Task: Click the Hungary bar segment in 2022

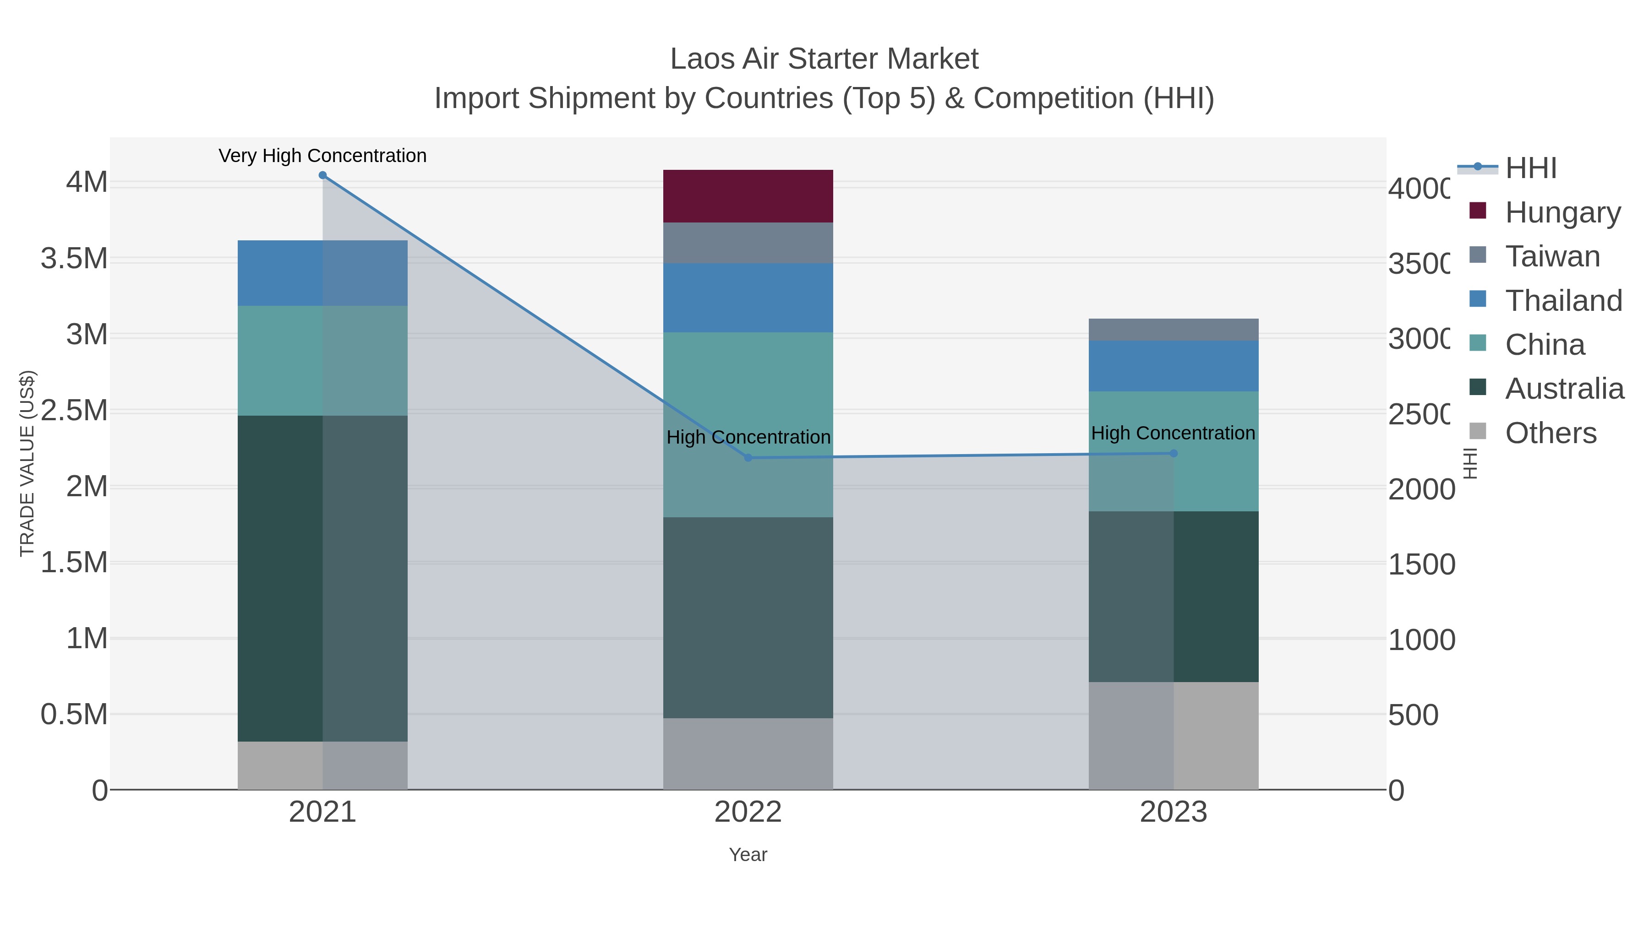Action: pyautogui.click(x=748, y=196)
